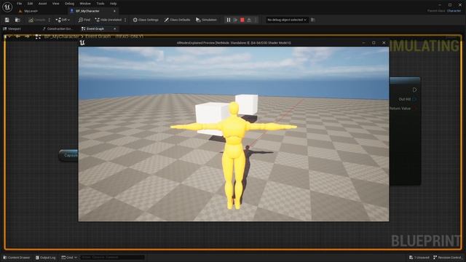The height and width of the screenshot is (262, 466).
Task: Open Class Settings
Action: (146, 20)
